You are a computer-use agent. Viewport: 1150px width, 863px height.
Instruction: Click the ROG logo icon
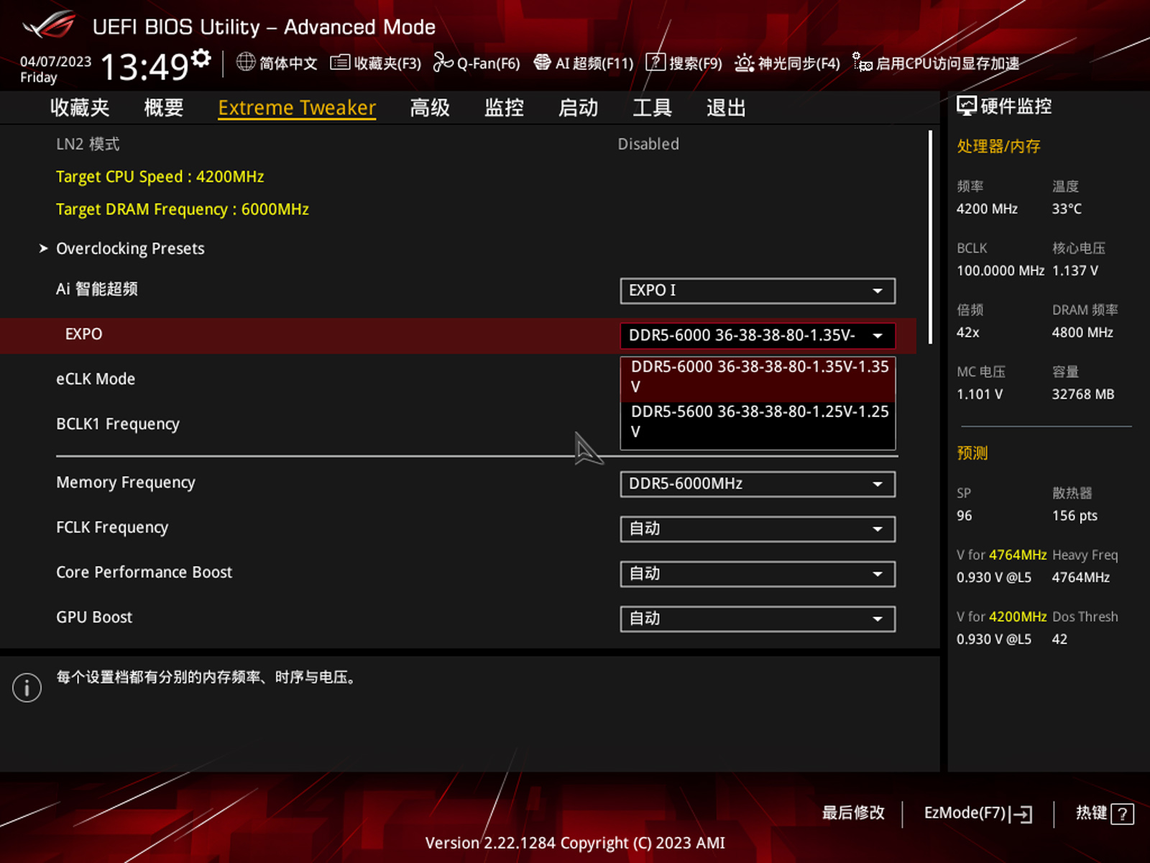(49, 26)
